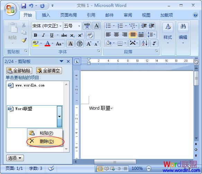Add a character border (boxed A)

tap(96, 26)
